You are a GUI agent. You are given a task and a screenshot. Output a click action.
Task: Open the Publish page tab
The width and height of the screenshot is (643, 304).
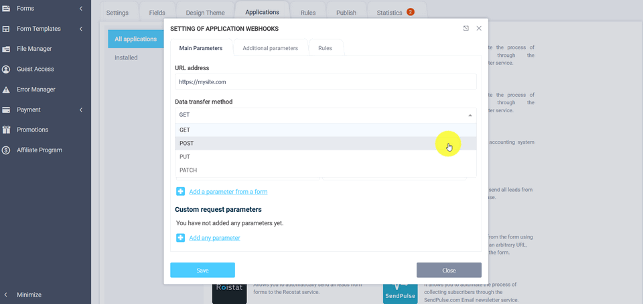346,13
